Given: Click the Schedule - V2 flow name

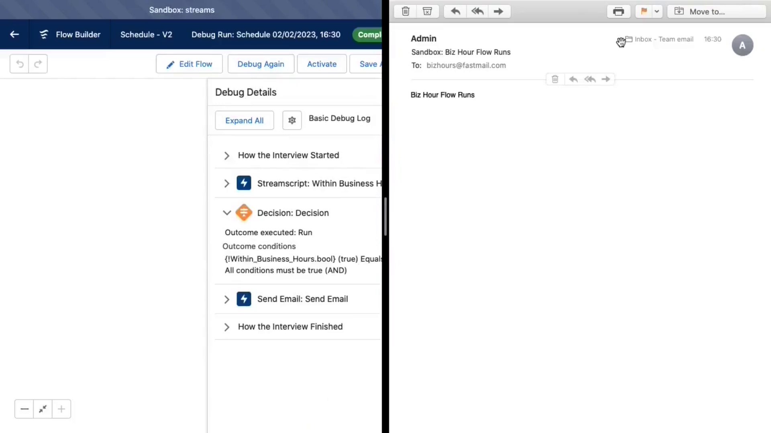Looking at the screenshot, I should tap(146, 34).
